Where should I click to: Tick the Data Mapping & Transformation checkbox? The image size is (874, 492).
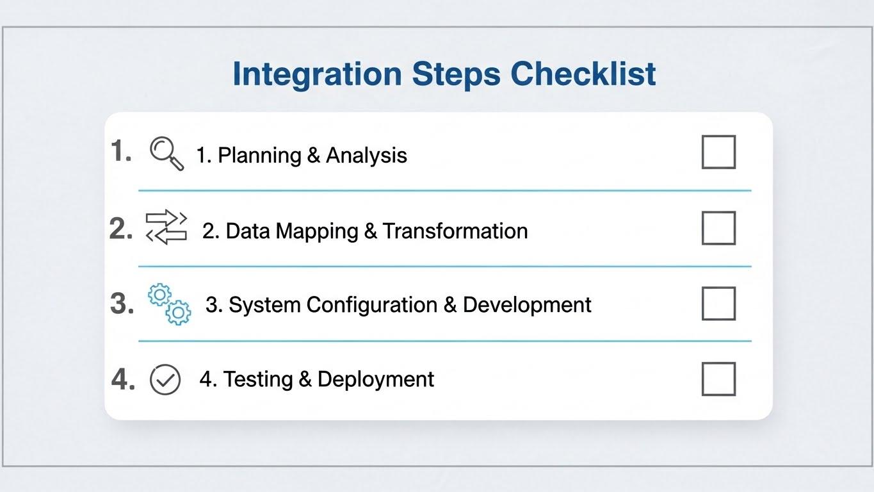click(x=718, y=228)
